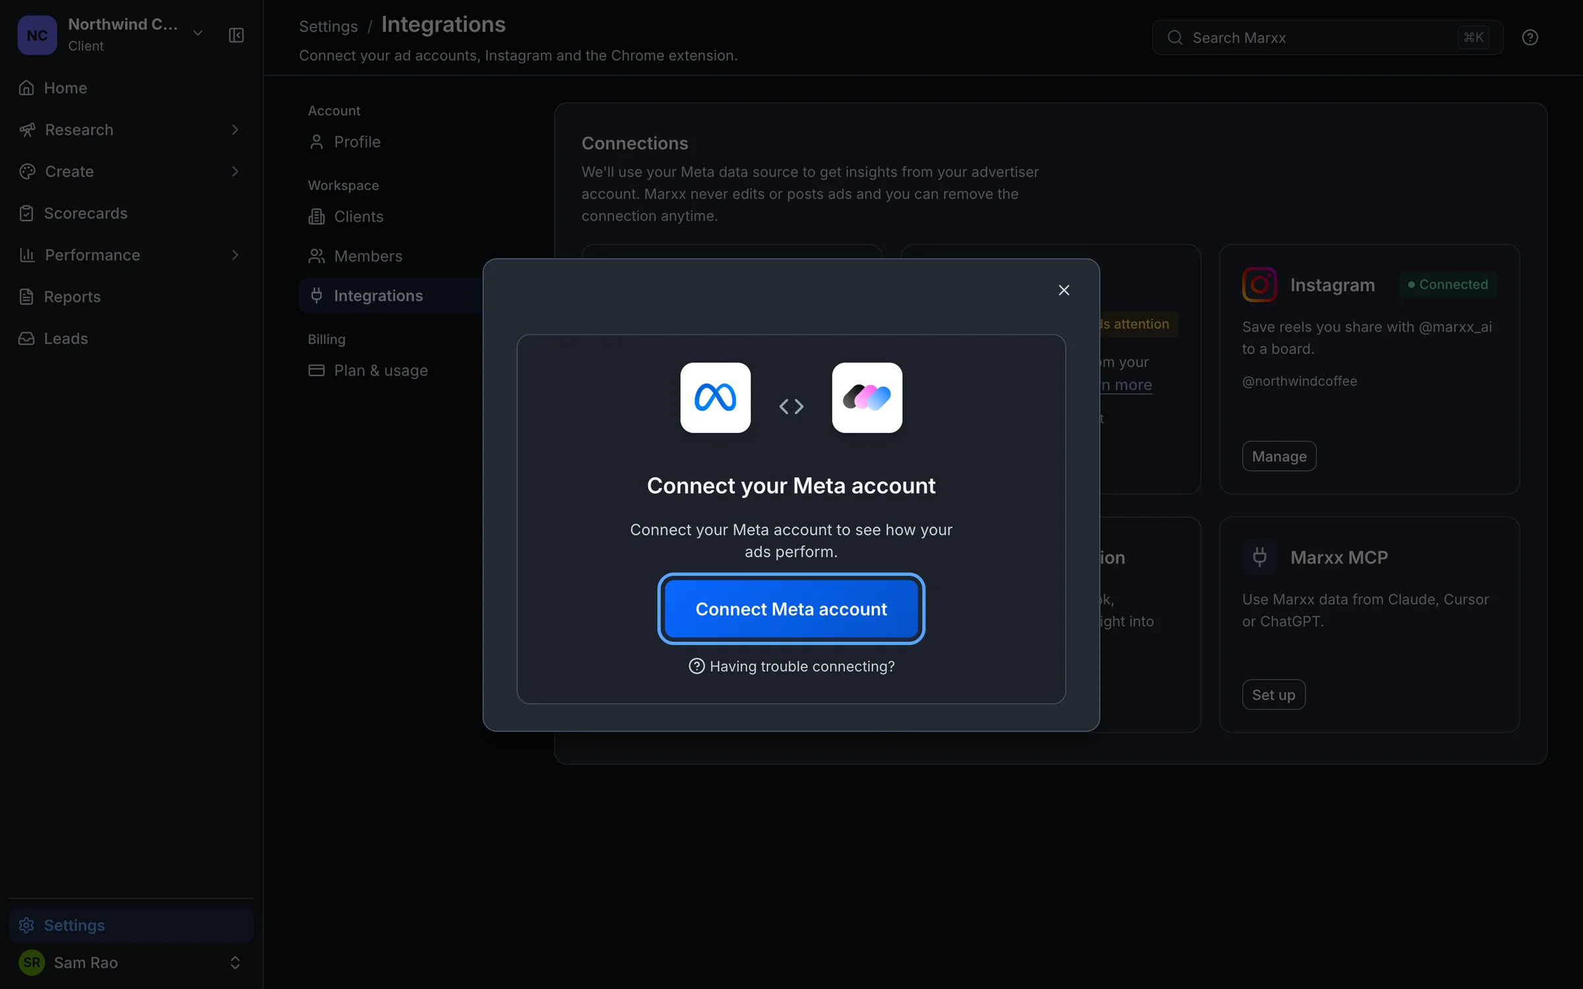Open Scorecards in the sidebar
This screenshot has height=989, width=1583.
coord(131,213)
